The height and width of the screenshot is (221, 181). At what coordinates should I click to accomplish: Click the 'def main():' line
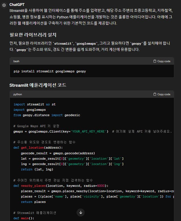(x=24, y=218)
